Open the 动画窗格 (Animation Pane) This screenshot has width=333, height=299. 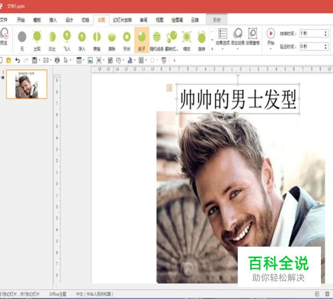253,37
